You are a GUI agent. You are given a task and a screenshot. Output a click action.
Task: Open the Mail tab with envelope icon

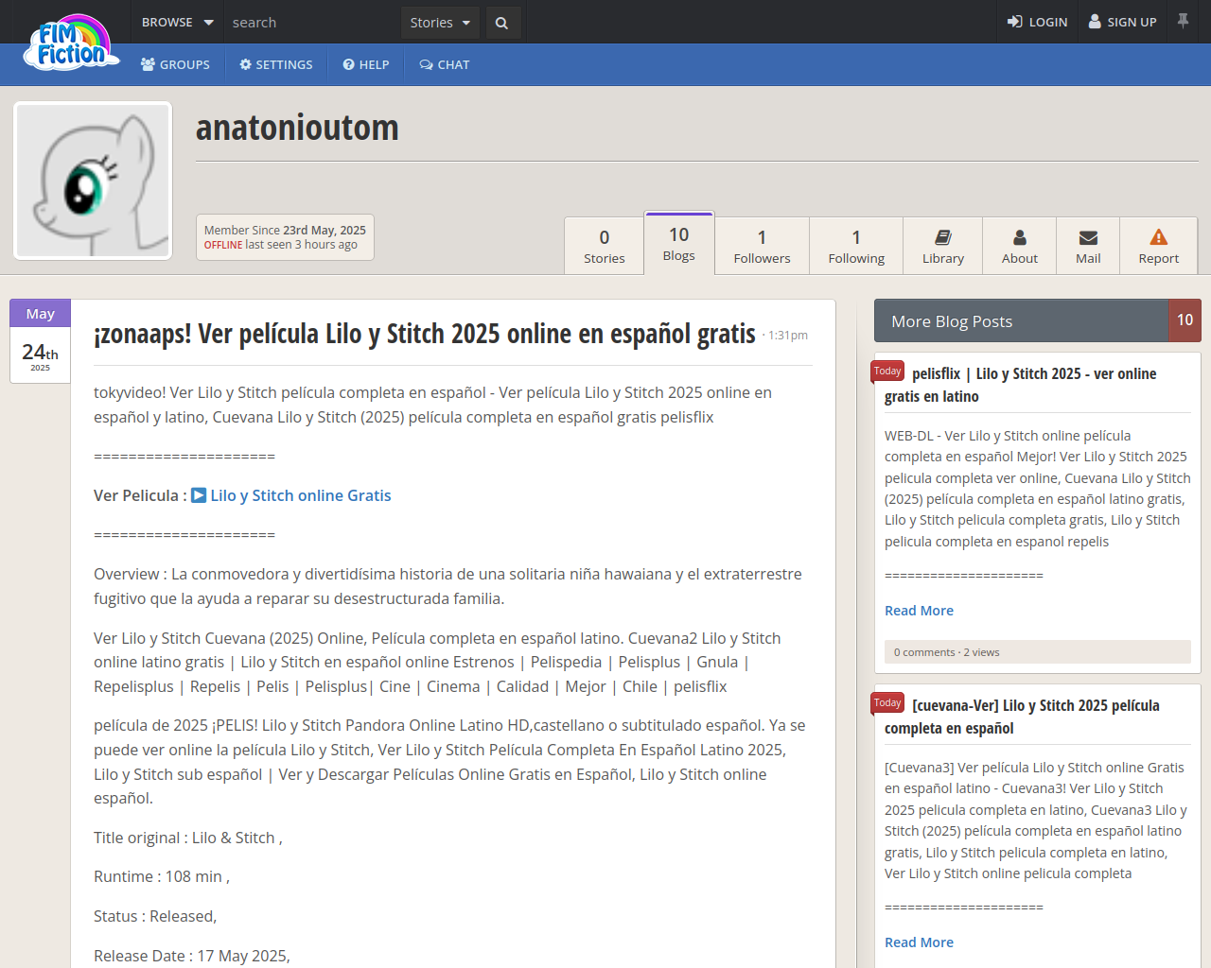(x=1088, y=246)
